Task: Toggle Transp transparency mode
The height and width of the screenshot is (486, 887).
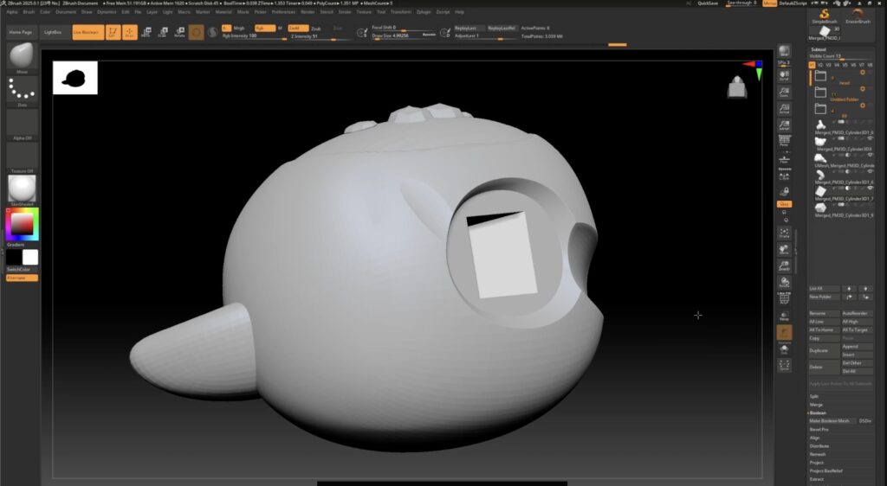Action: [x=783, y=317]
